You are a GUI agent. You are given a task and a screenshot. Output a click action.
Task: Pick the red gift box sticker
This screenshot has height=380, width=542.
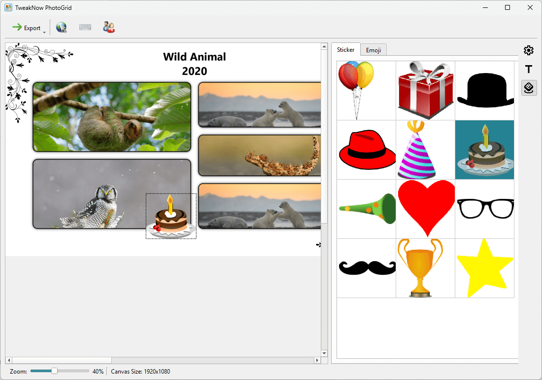click(x=425, y=90)
